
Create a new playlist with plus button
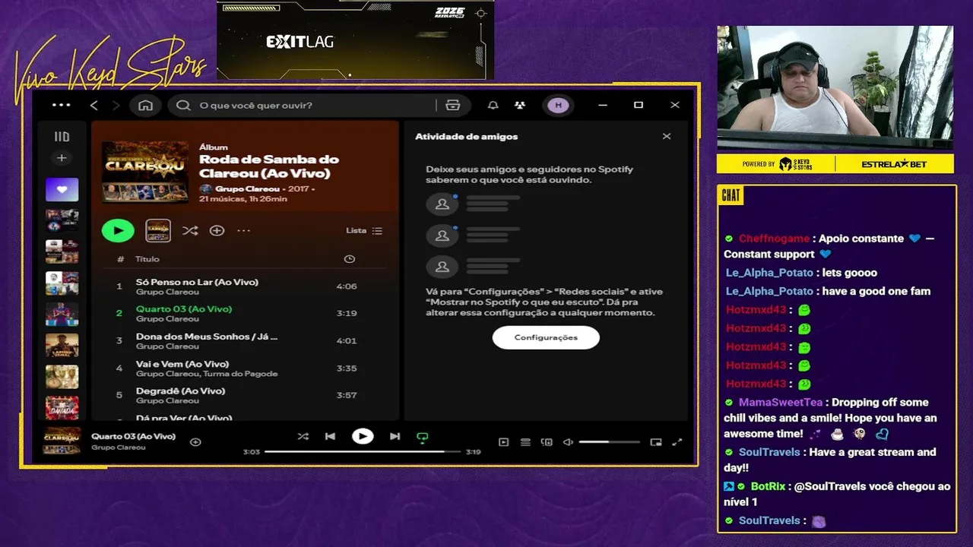click(62, 158)
